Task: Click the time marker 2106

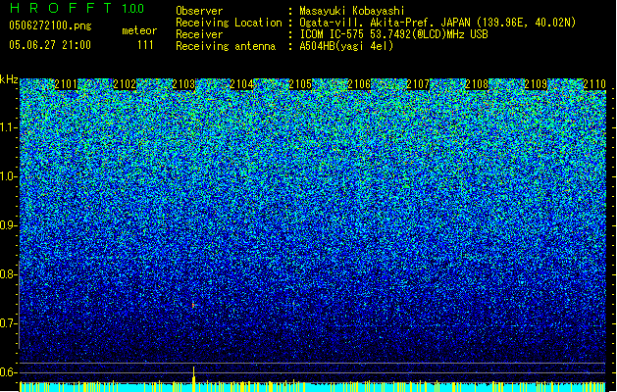Action: 359,84
